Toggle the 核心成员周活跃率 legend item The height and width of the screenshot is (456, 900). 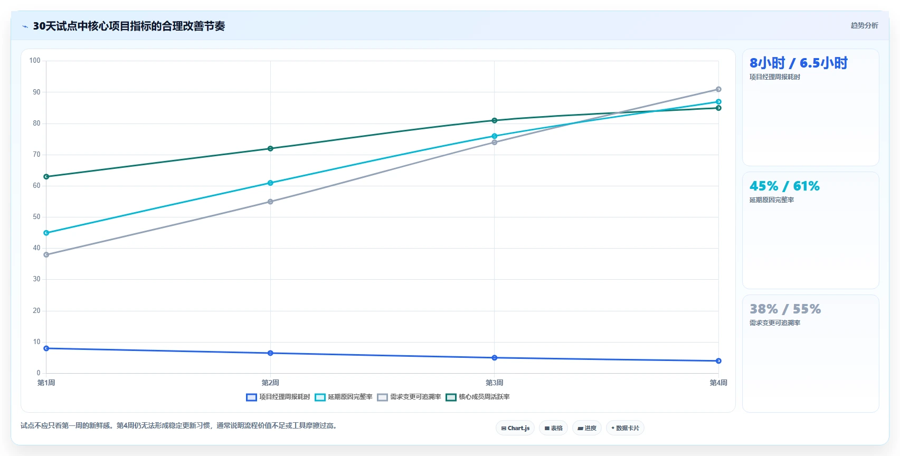tap(478, 397)
